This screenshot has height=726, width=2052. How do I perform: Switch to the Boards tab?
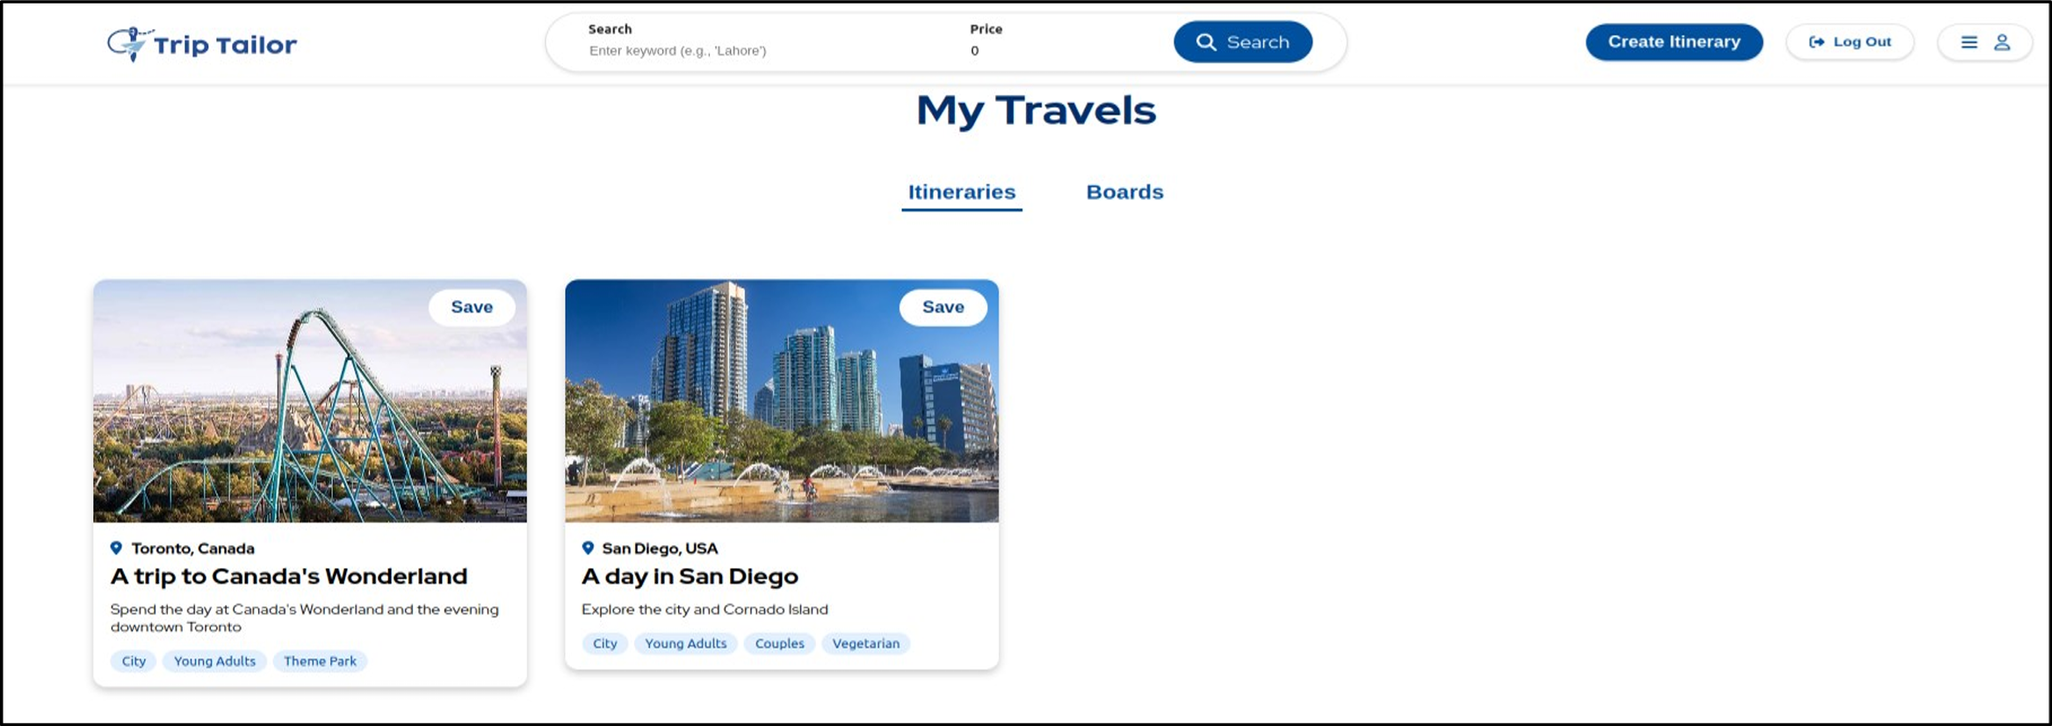[1124, 192]
